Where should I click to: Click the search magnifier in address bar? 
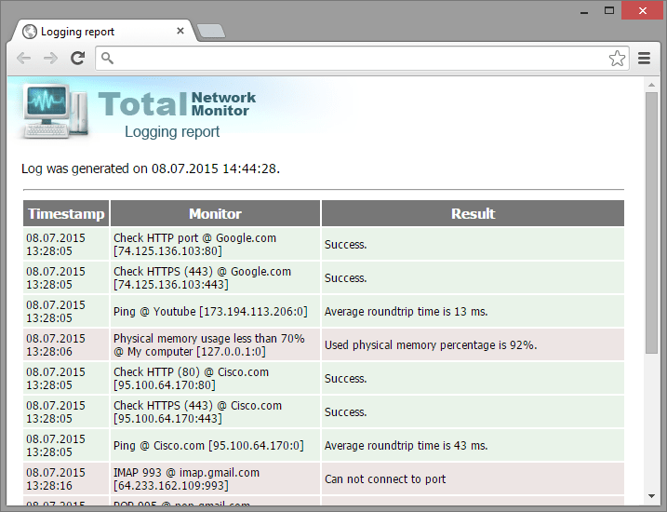coord(108,59)
